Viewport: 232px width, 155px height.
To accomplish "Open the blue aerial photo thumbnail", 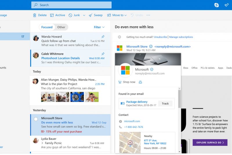I will coord(77,97).
